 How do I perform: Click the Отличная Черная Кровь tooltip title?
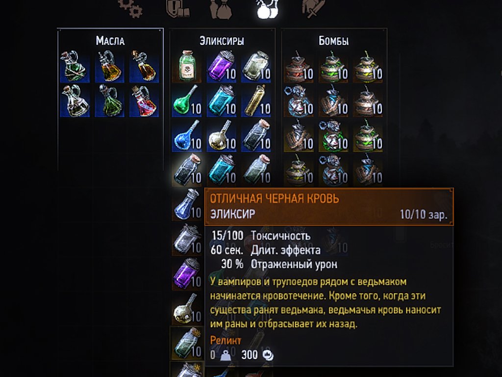[275, 198]
